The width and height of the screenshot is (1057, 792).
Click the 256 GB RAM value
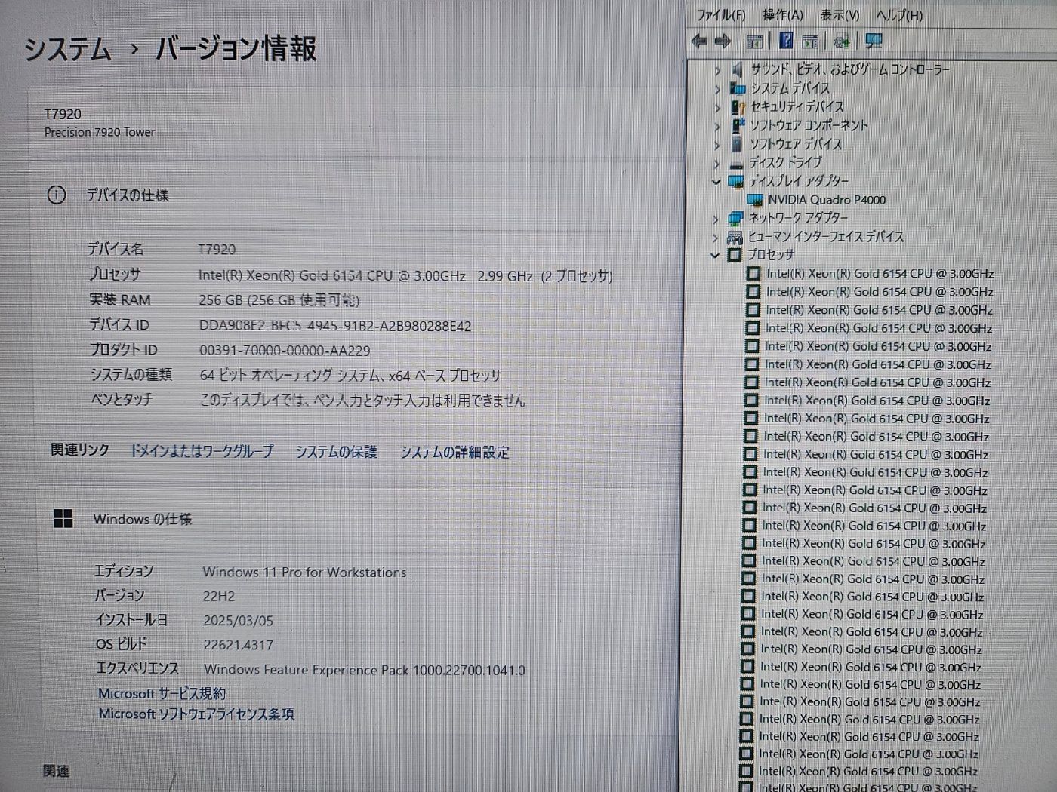279,300
